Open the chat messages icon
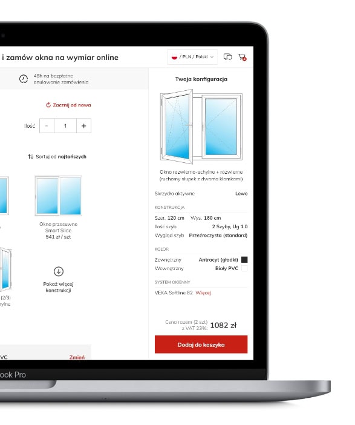 coord(228,57)
